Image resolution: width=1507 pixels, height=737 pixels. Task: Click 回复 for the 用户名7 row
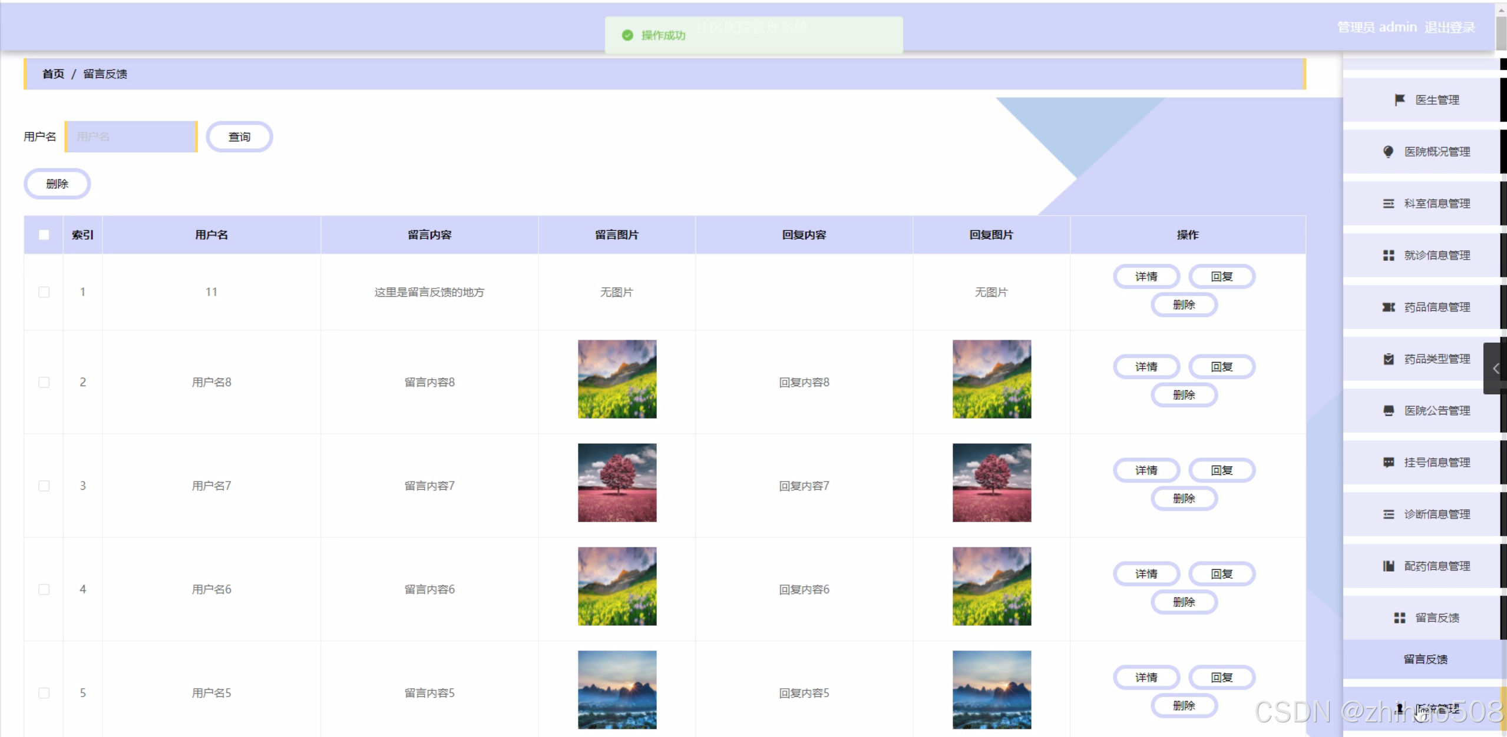tap(1221, 470)
